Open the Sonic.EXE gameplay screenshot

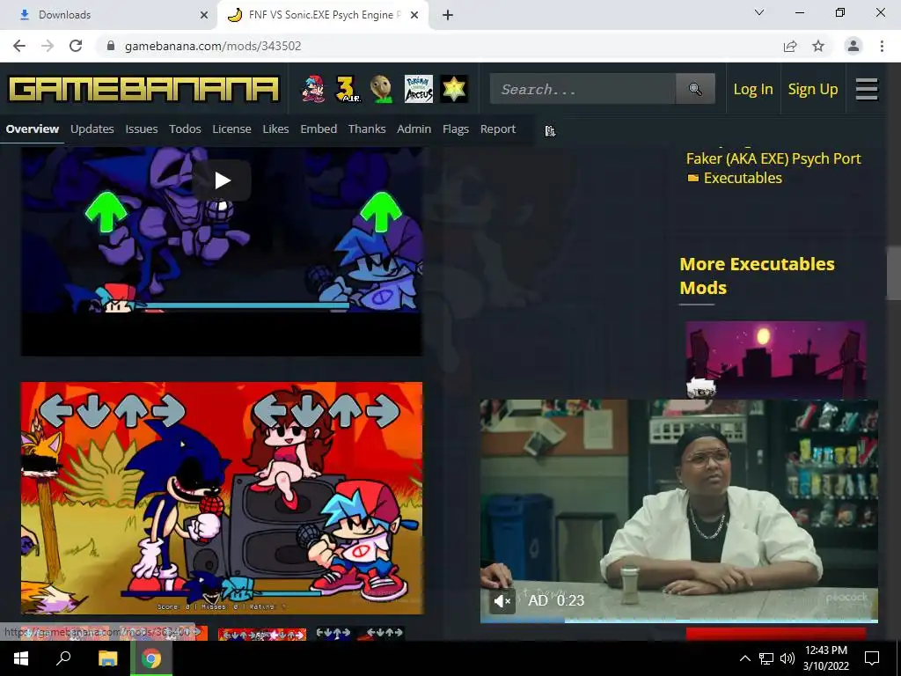pyautogui.click(x=222, y=498)
